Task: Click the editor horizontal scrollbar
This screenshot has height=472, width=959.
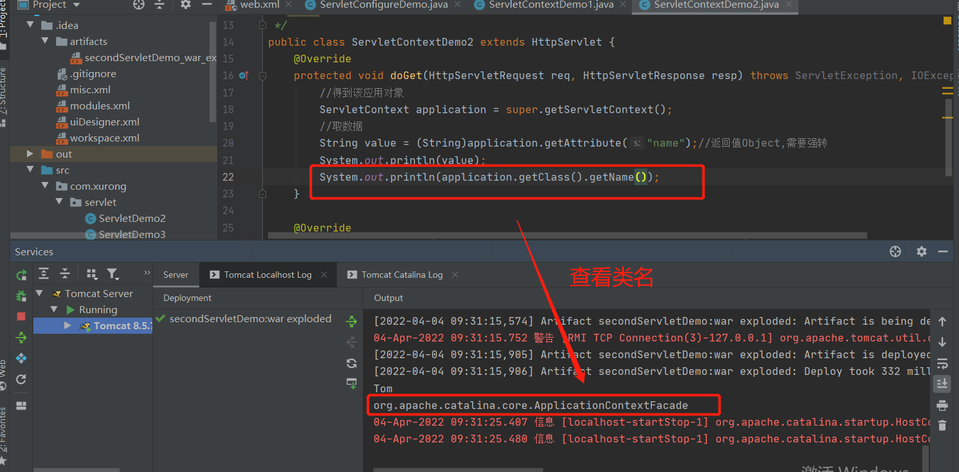Action: click(568, 236)
